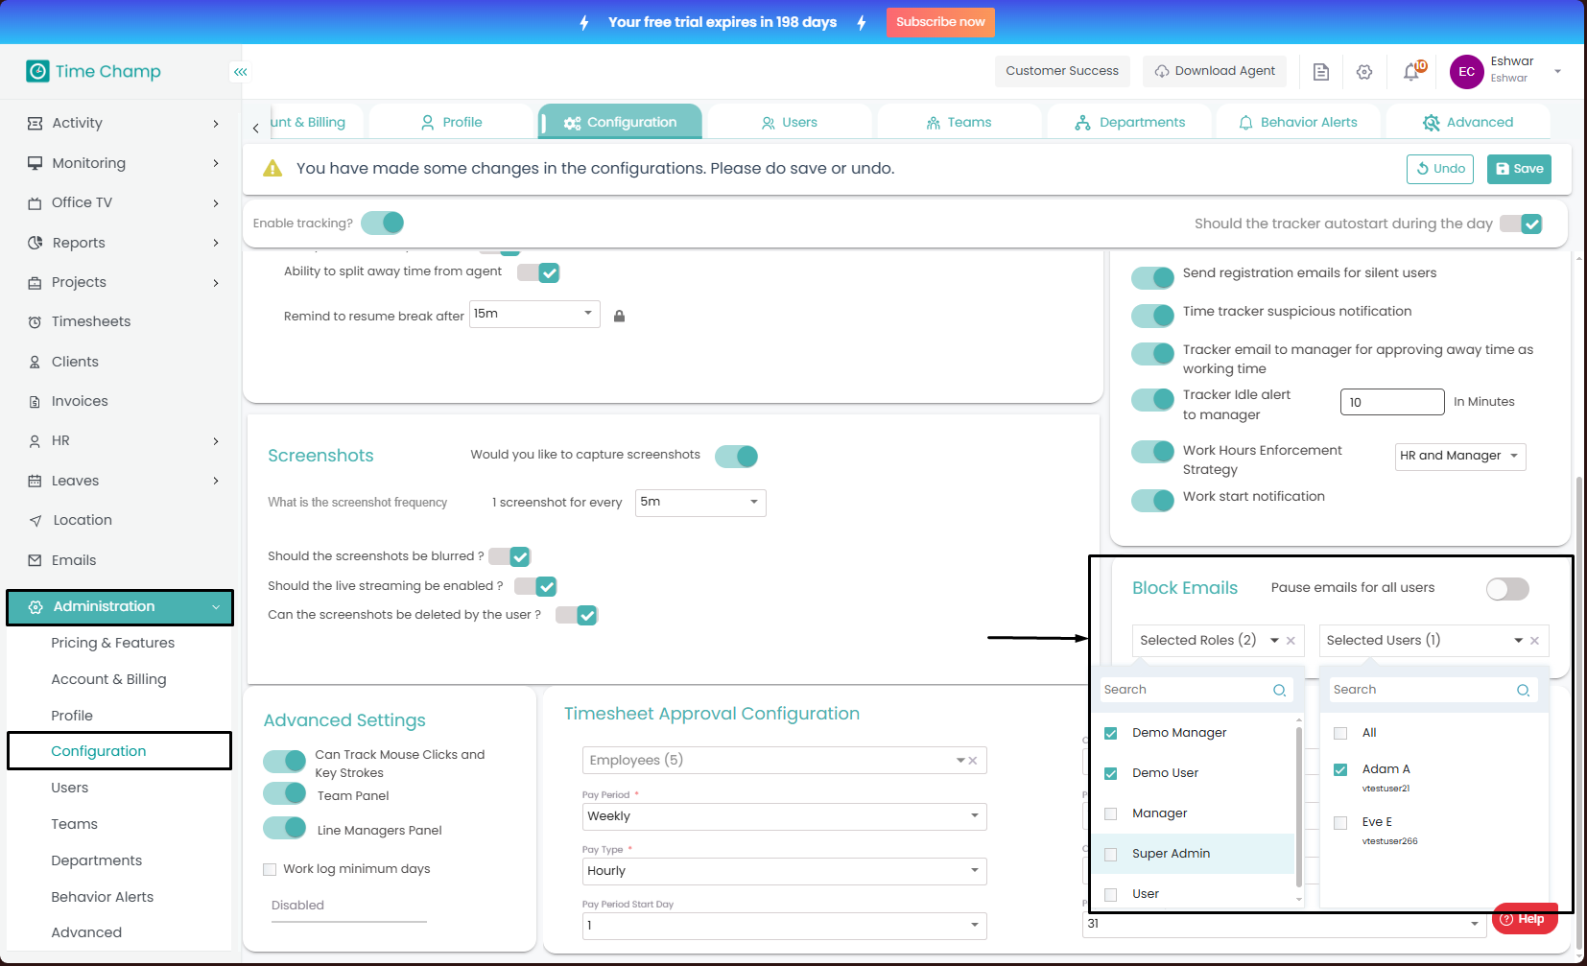Open the screenshot frequency 5m dropdown

pos(700,503)
